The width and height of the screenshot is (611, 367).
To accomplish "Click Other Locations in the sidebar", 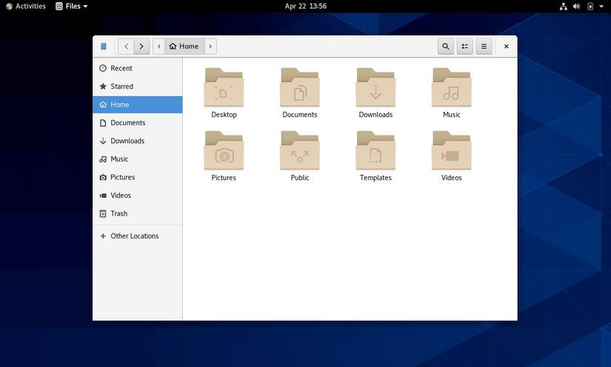I will (134, 236).
